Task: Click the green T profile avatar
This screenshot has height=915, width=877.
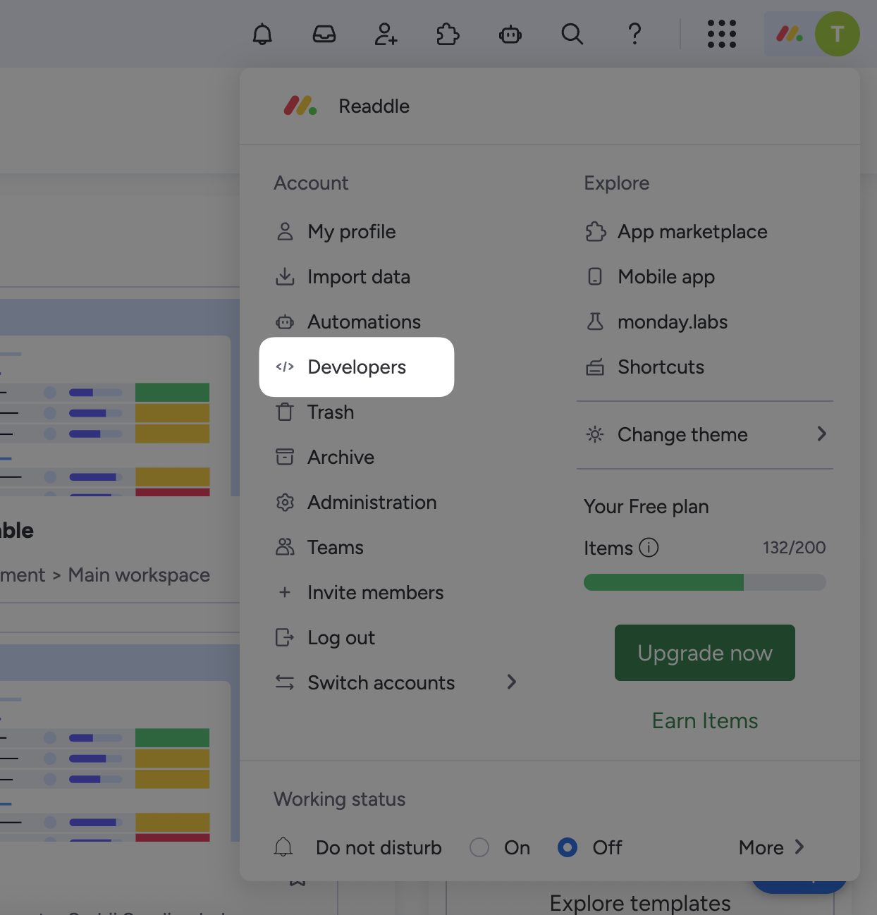Action: [837, 34]
